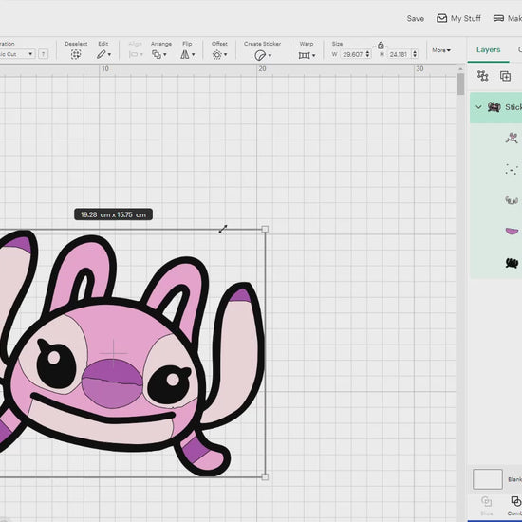522x522 pixels.
Task: Open the Warp tool
Action: point(305,55)
